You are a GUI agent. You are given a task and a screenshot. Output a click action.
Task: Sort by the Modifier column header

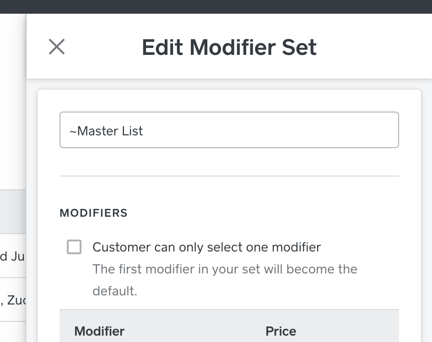tap(99, 331)
